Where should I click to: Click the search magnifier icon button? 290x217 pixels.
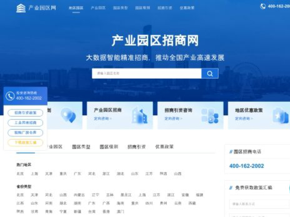click(210, 73)
